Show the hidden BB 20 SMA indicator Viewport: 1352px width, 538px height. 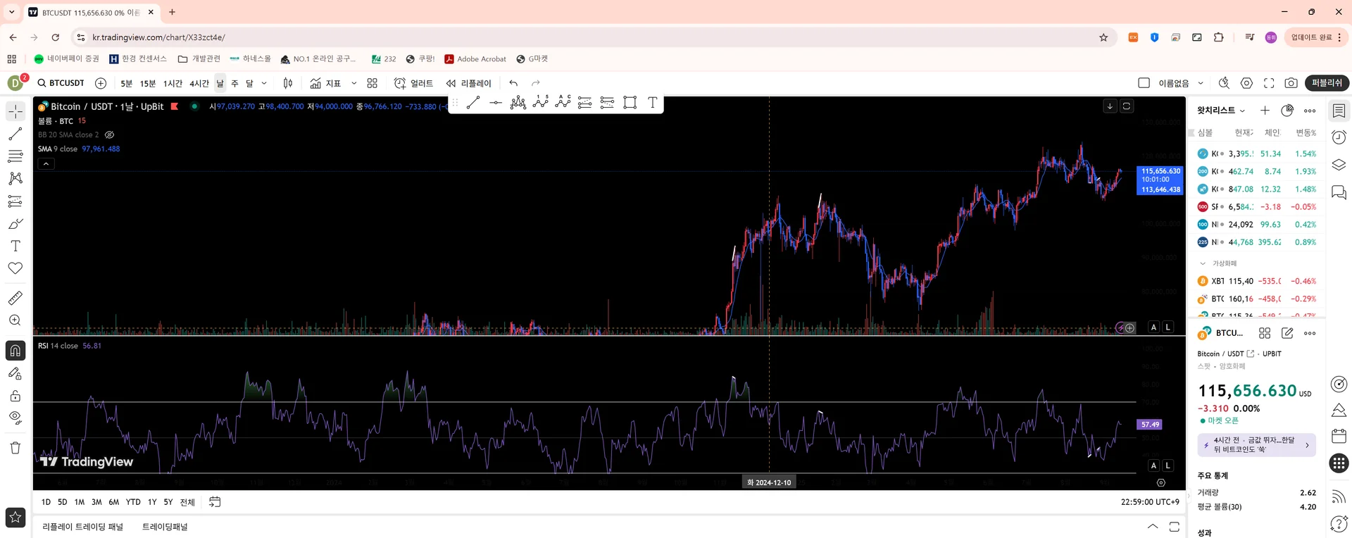[109, 134]
